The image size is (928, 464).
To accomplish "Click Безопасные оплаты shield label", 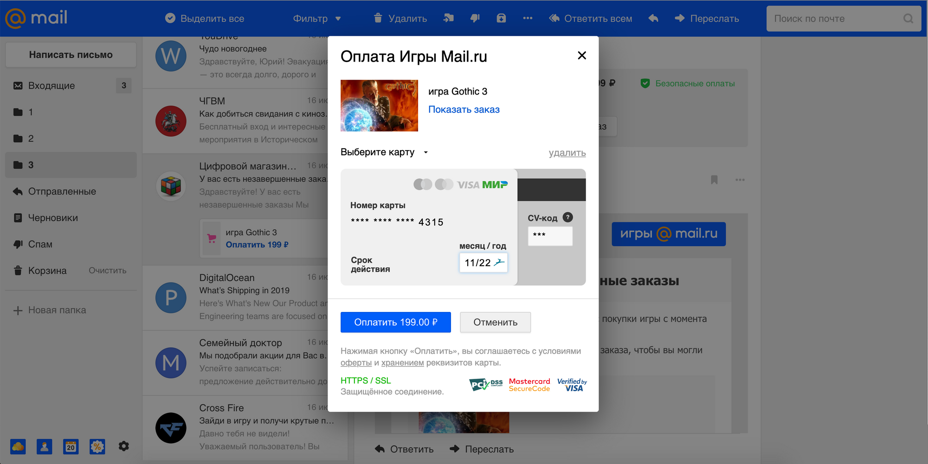I will click(x=688, y=83).
